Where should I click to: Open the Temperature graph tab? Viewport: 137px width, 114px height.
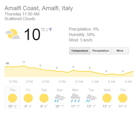[79, 51]
